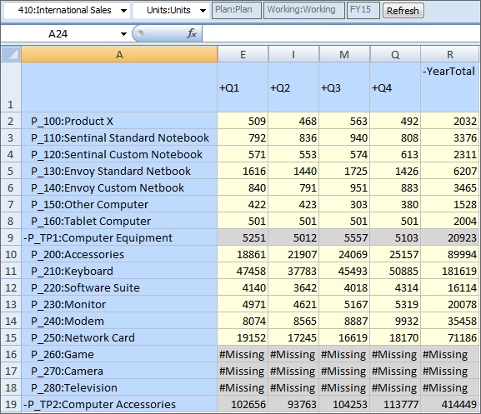Select column A header
The image size is (481, 414).
click(x=119, y=54)
